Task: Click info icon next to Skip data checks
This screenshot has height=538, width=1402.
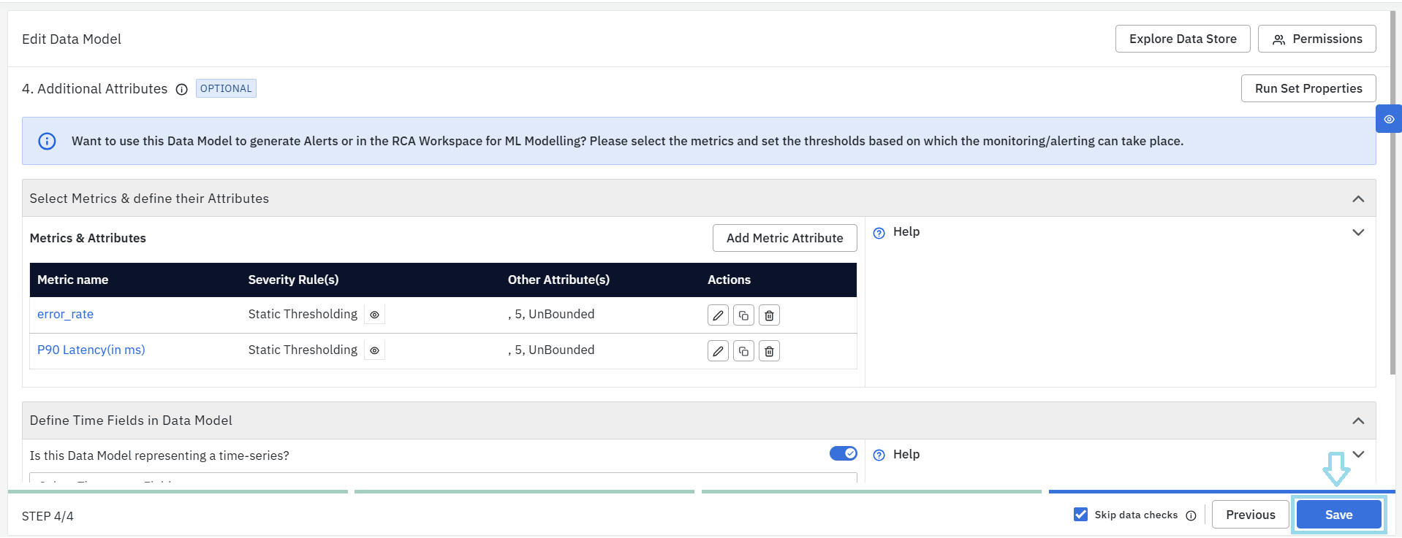Action: (x=1191, y=515)
